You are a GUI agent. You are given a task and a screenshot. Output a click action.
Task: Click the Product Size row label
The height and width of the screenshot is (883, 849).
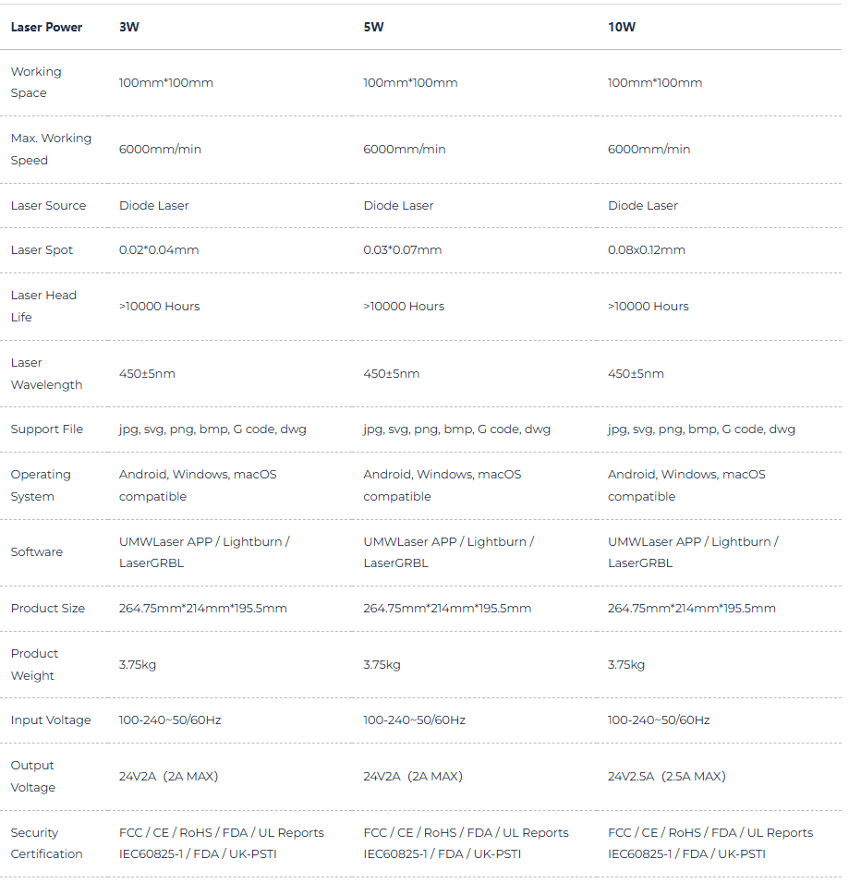48,608
